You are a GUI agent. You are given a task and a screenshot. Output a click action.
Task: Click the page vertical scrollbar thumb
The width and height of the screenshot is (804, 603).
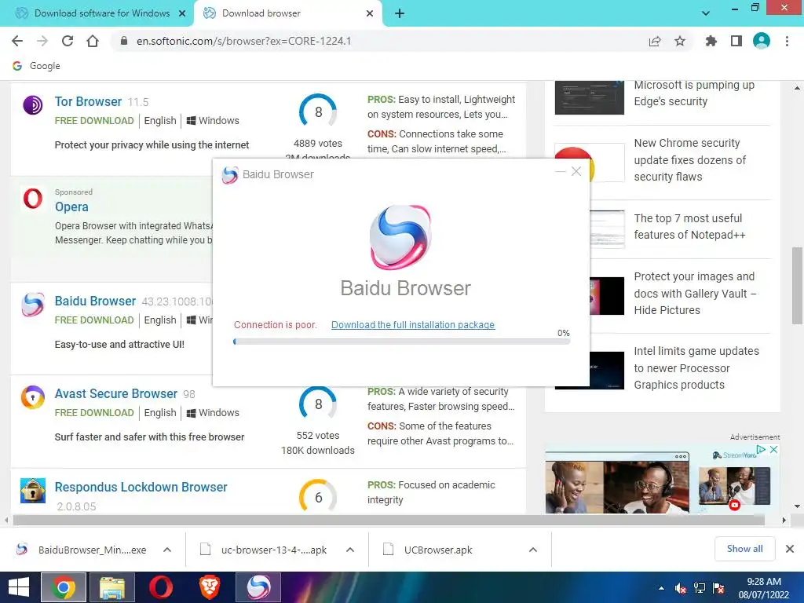[797, 286]
